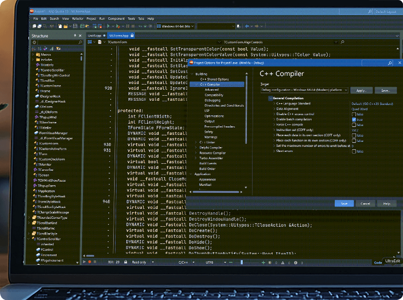This screenshot has width=403, height=300.
Task: Switch to the Unit1.cpp tab
Action: tap(95, 35)
